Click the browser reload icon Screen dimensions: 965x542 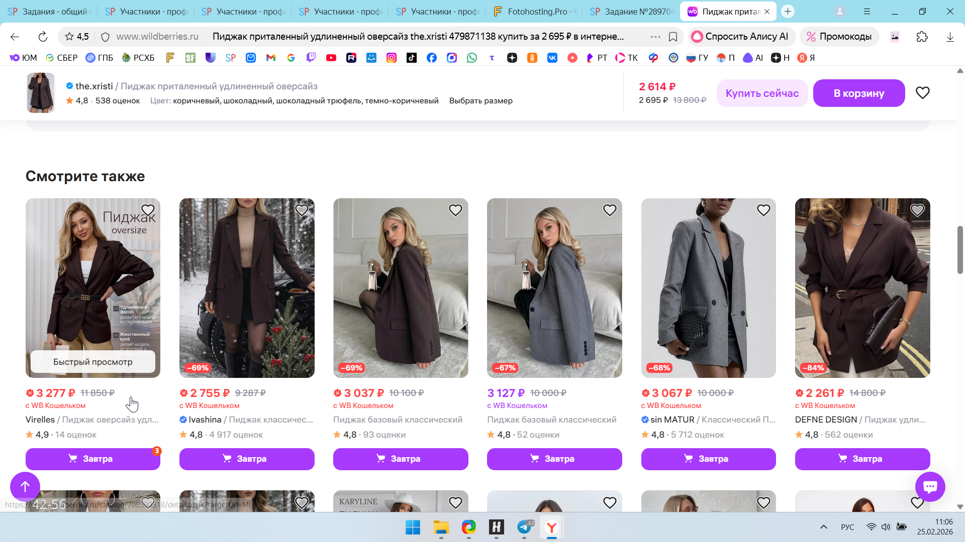point(43,37)
